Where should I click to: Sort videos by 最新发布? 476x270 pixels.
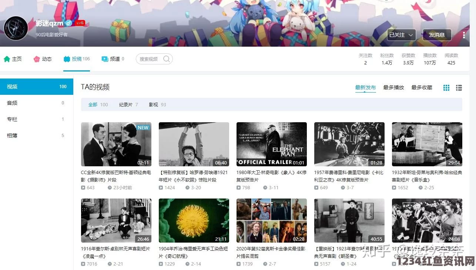365,87
